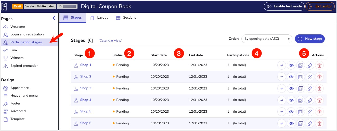Click the New stage button
The image size is (337, 131).
pos(310,39)
